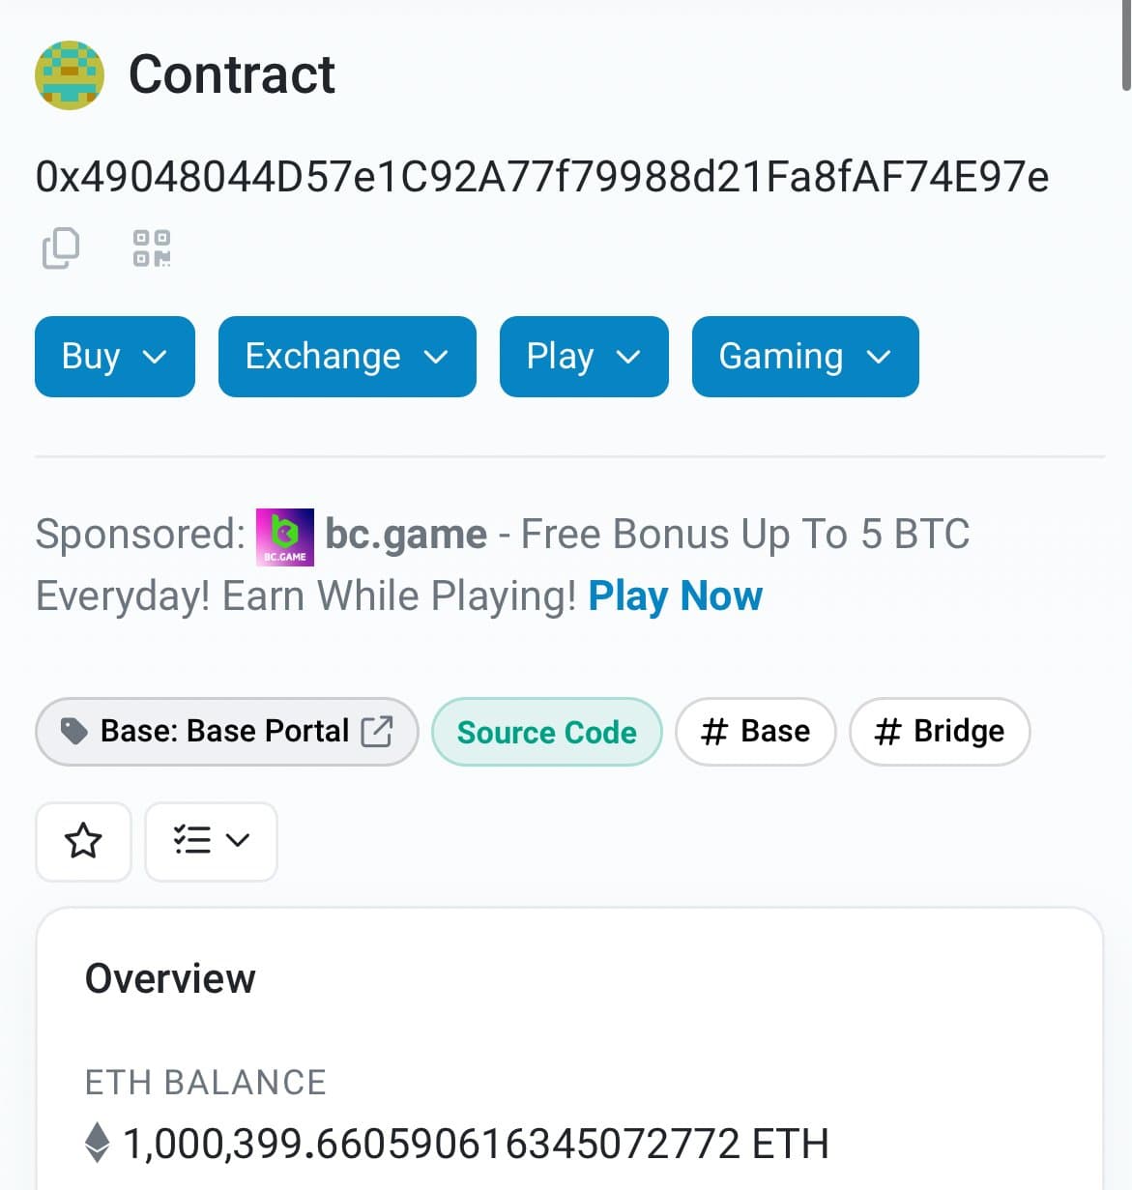Click the contract blockie avatar icon
This screenshot has width=1132, height=1190.
click(70, 75)
